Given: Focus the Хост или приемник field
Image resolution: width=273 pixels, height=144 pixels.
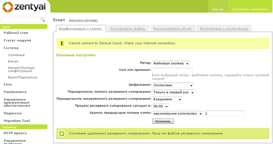Looking at the screenshot, I should [x=172, y=70].
